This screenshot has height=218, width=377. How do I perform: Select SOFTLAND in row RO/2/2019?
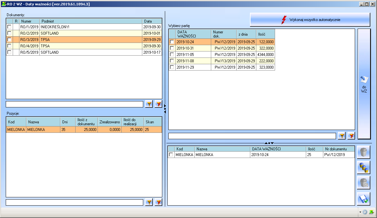tap(50, 33)
